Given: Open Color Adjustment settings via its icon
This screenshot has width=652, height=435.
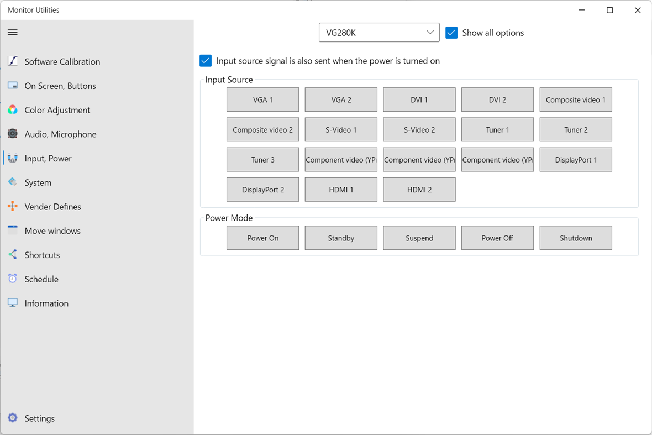Looking at the screenshot, I should [12, 110].
